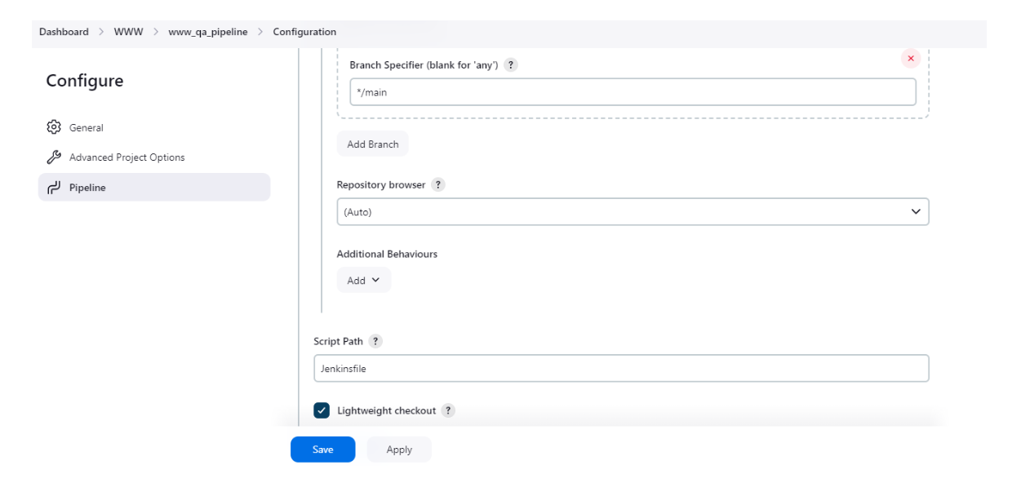The image size is (1012, 483).
Task: Go to Dashboard in the breadcrumb
Action: (64, 32)
